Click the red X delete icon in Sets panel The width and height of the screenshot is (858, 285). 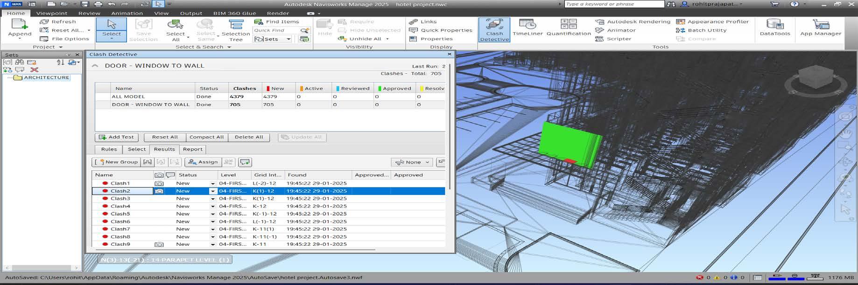coord(34,70)
